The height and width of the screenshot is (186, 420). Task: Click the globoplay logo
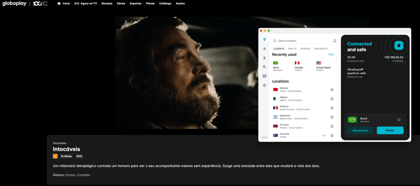(x=14, y=4)
